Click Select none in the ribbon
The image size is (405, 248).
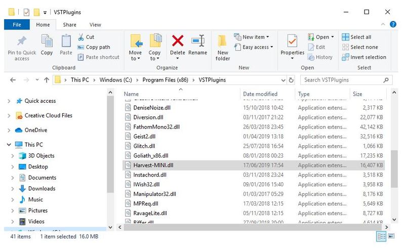360,47
